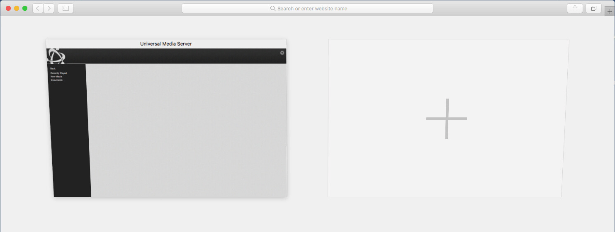Open a new tab using the large plus tile
615x232 pixels.
pos(448,118)
